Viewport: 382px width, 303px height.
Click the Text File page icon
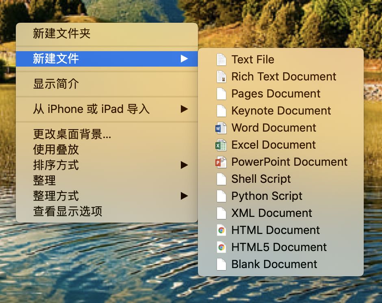221,59
